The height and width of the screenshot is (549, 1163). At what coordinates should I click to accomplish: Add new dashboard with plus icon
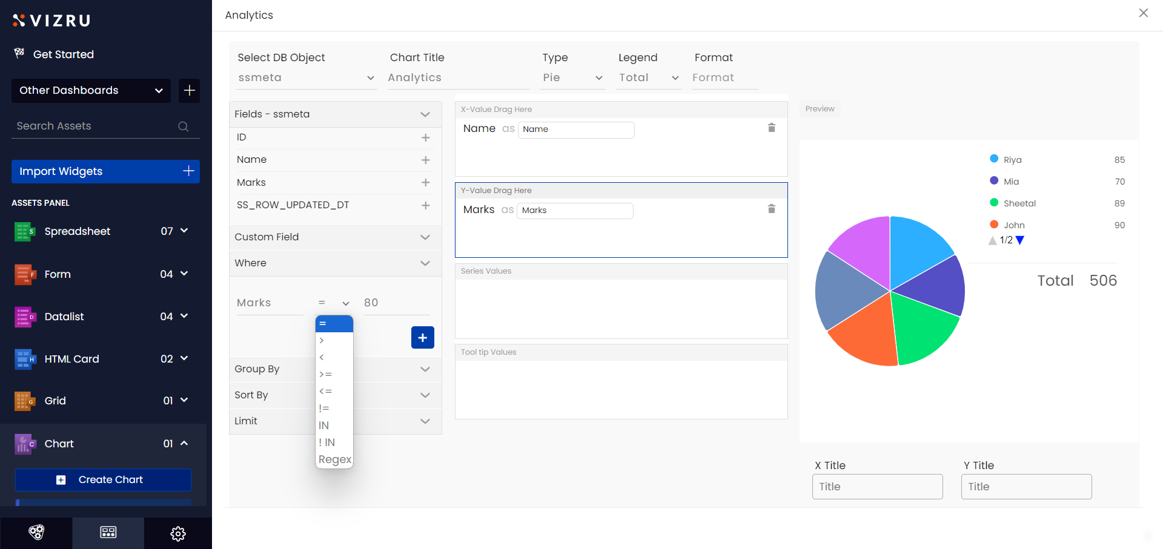189,91
